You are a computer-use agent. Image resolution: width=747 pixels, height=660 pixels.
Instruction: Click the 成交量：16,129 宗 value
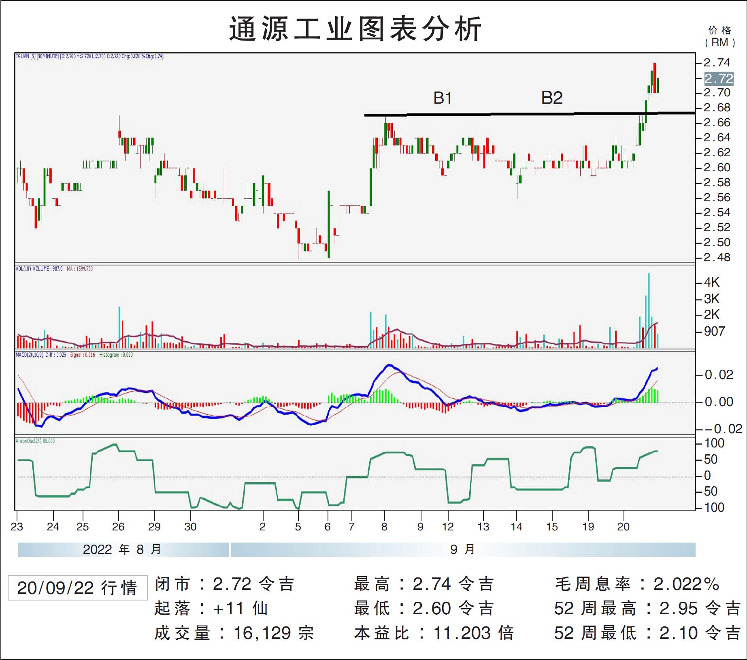click(x=234, y=633)
